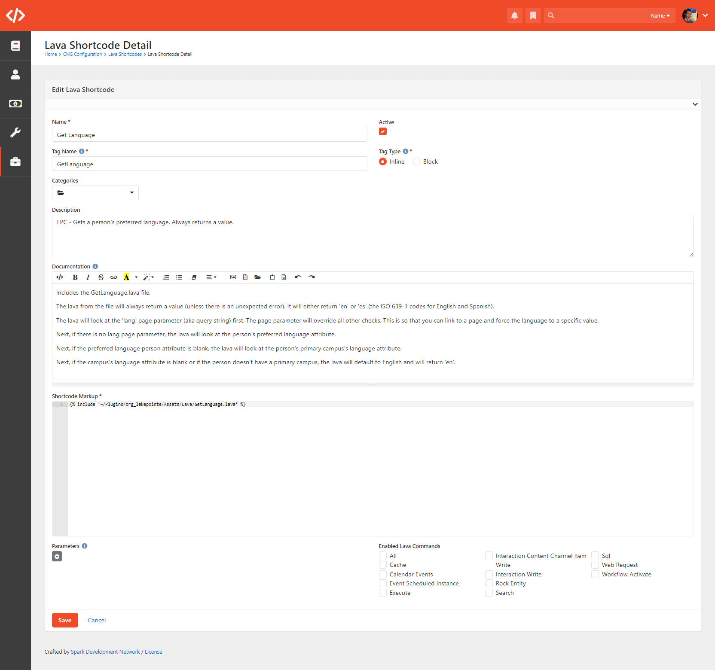Viewport: 715px width, 670px height.
Task: Open the Intranet book sidebar icon
Action: tap(15, 46)
